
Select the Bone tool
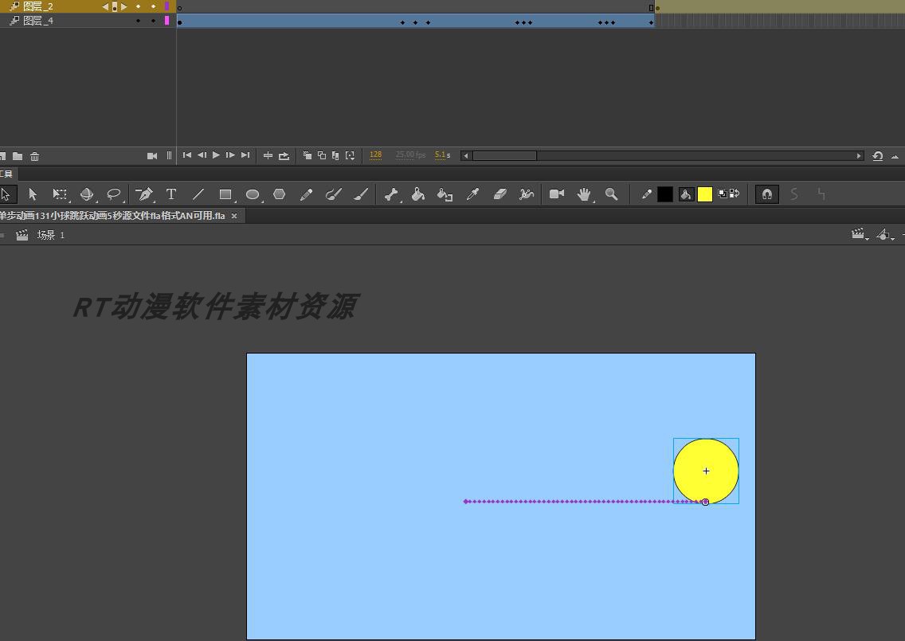pyautogui.click(x=390, y=194)
